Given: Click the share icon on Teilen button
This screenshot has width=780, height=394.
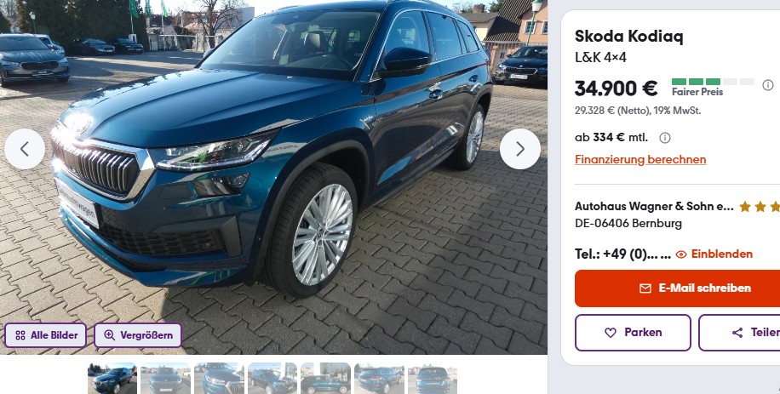Looking at the screenshot, I should (737, 333).
